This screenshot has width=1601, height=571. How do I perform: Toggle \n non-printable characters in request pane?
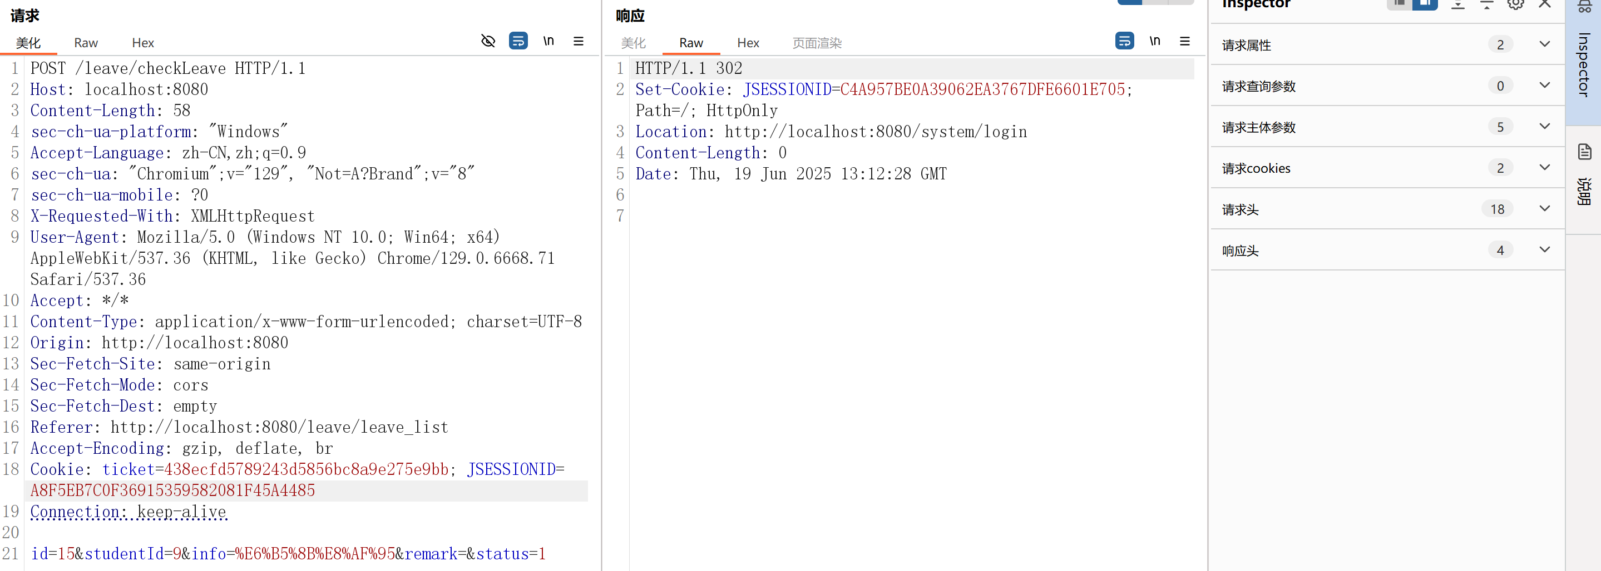(548, 41)
